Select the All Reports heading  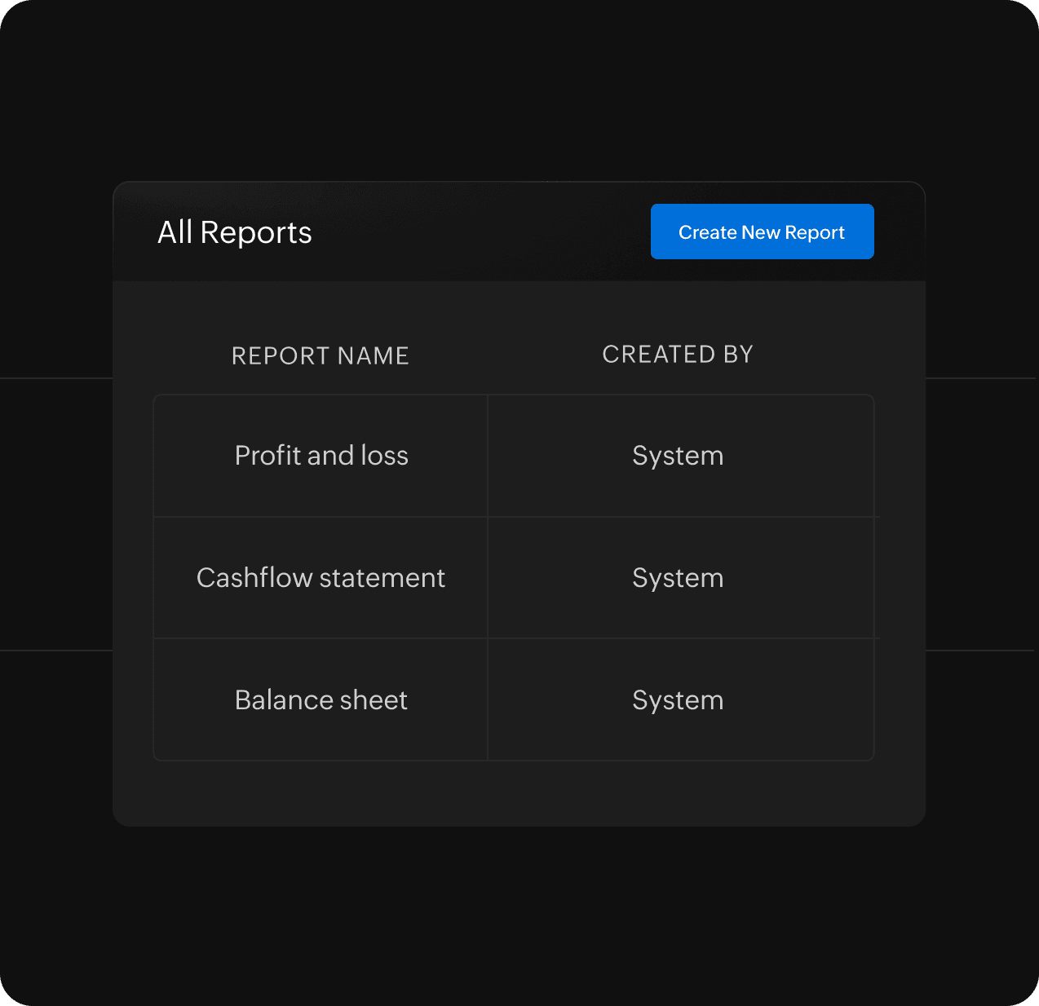(235, 233)
